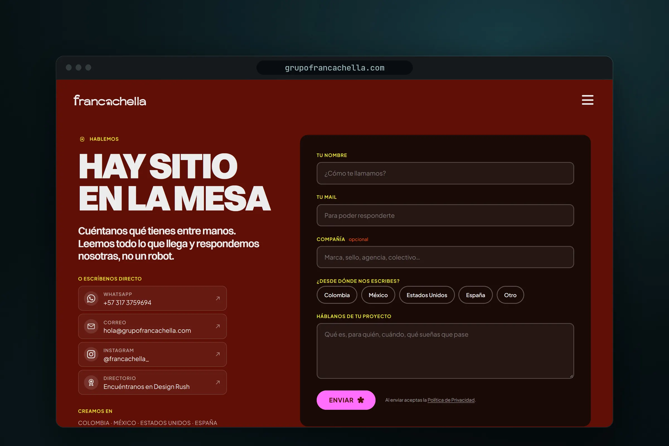This screenshot has width=669, height=446.
Task: Click the Directorio award icon
Action: (x=91, y=382)
